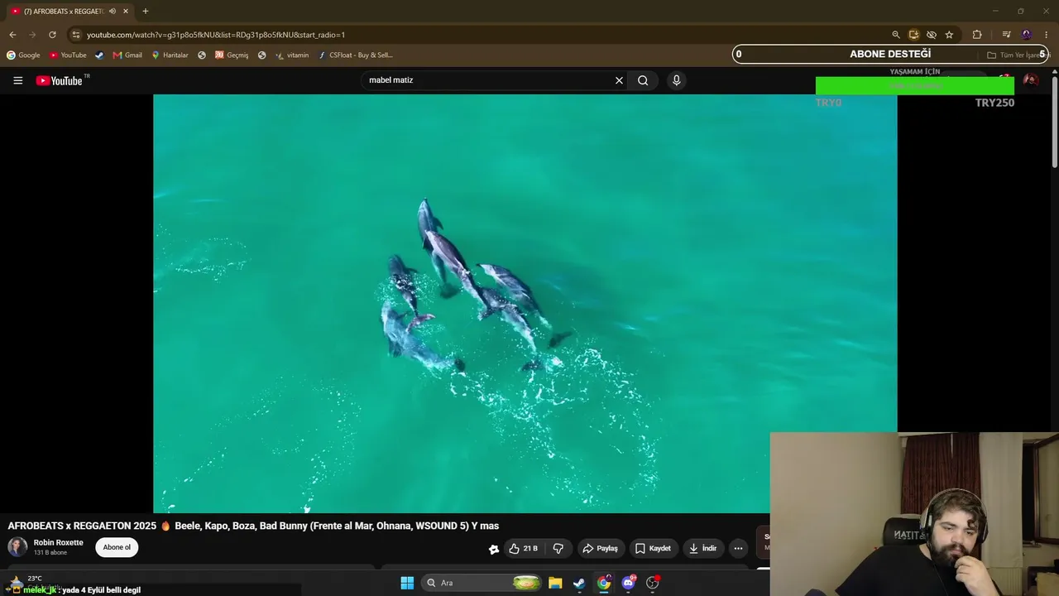Open a new browser tab
The width and height of the screenshot is (1059, 596).
coord(145,12)
